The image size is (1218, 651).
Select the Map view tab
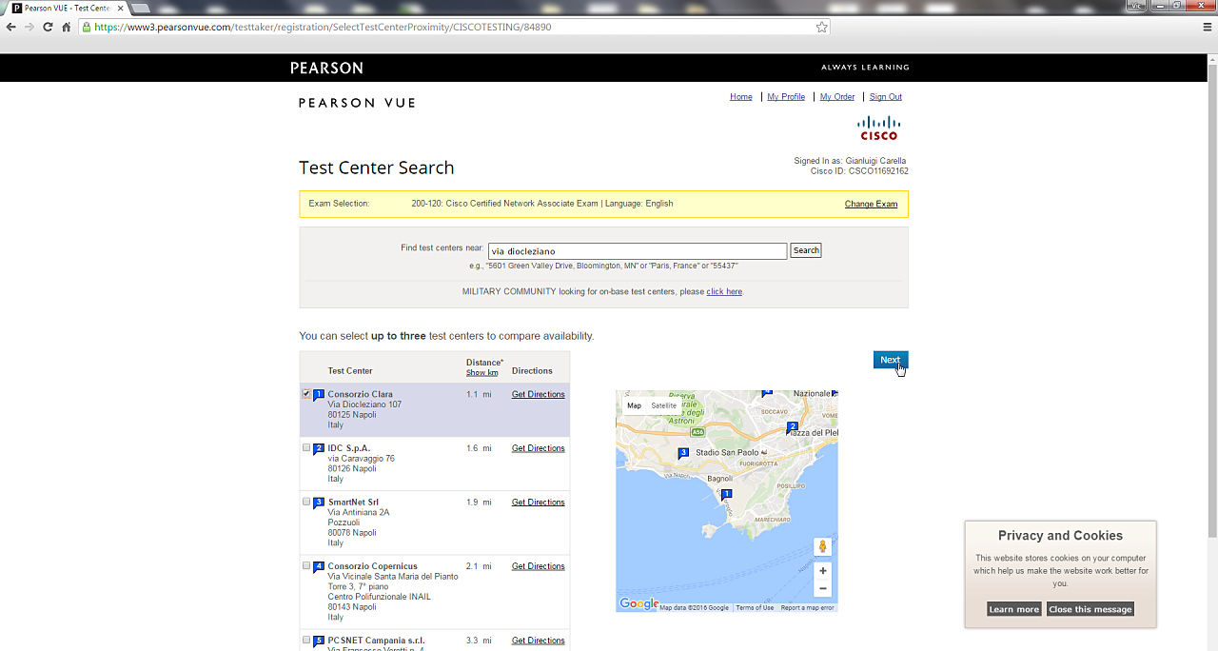(x=634, y=405)
